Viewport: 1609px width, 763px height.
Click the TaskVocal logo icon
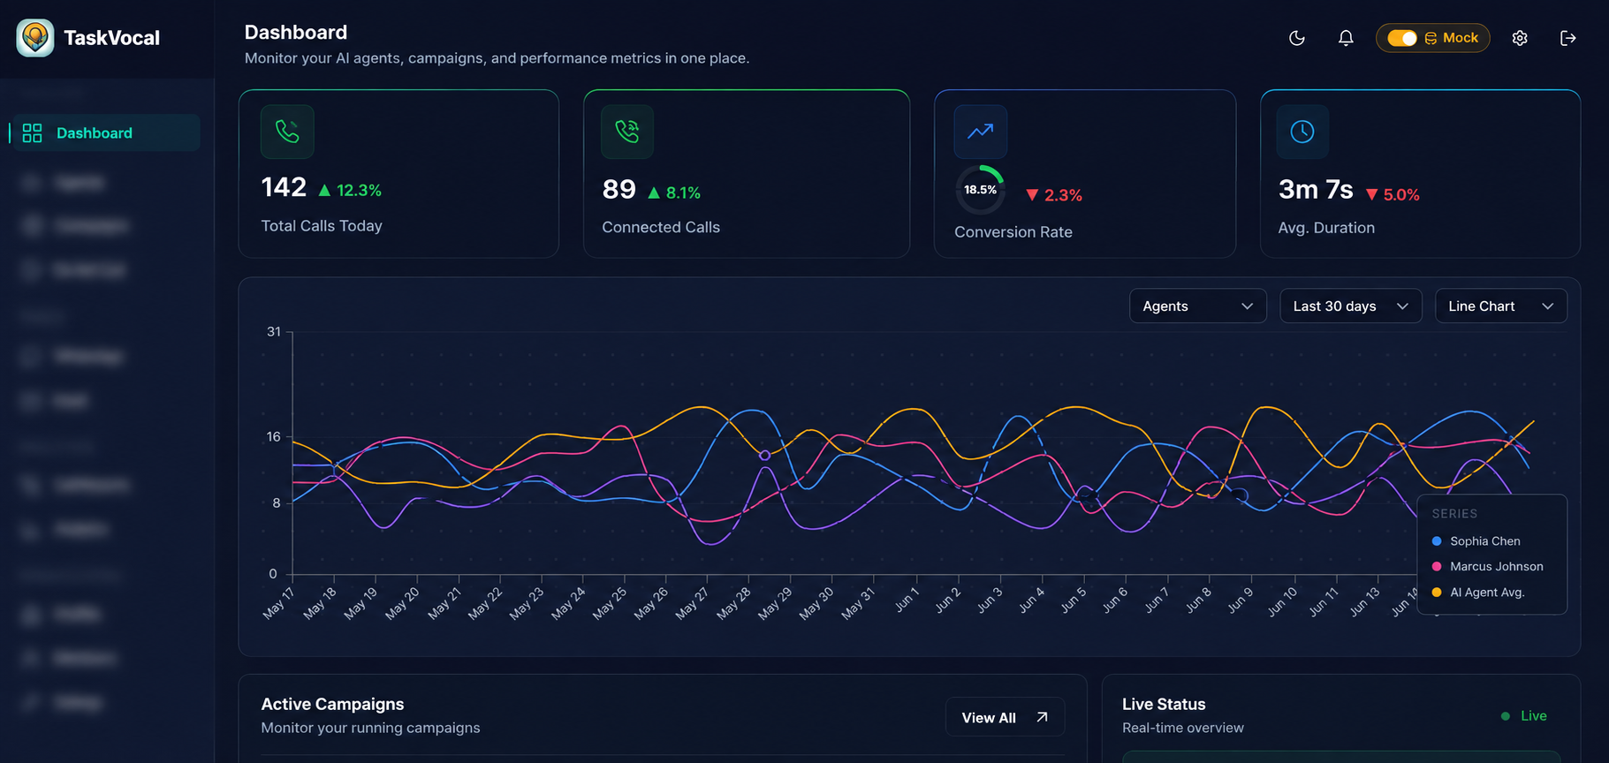(35, 38)
